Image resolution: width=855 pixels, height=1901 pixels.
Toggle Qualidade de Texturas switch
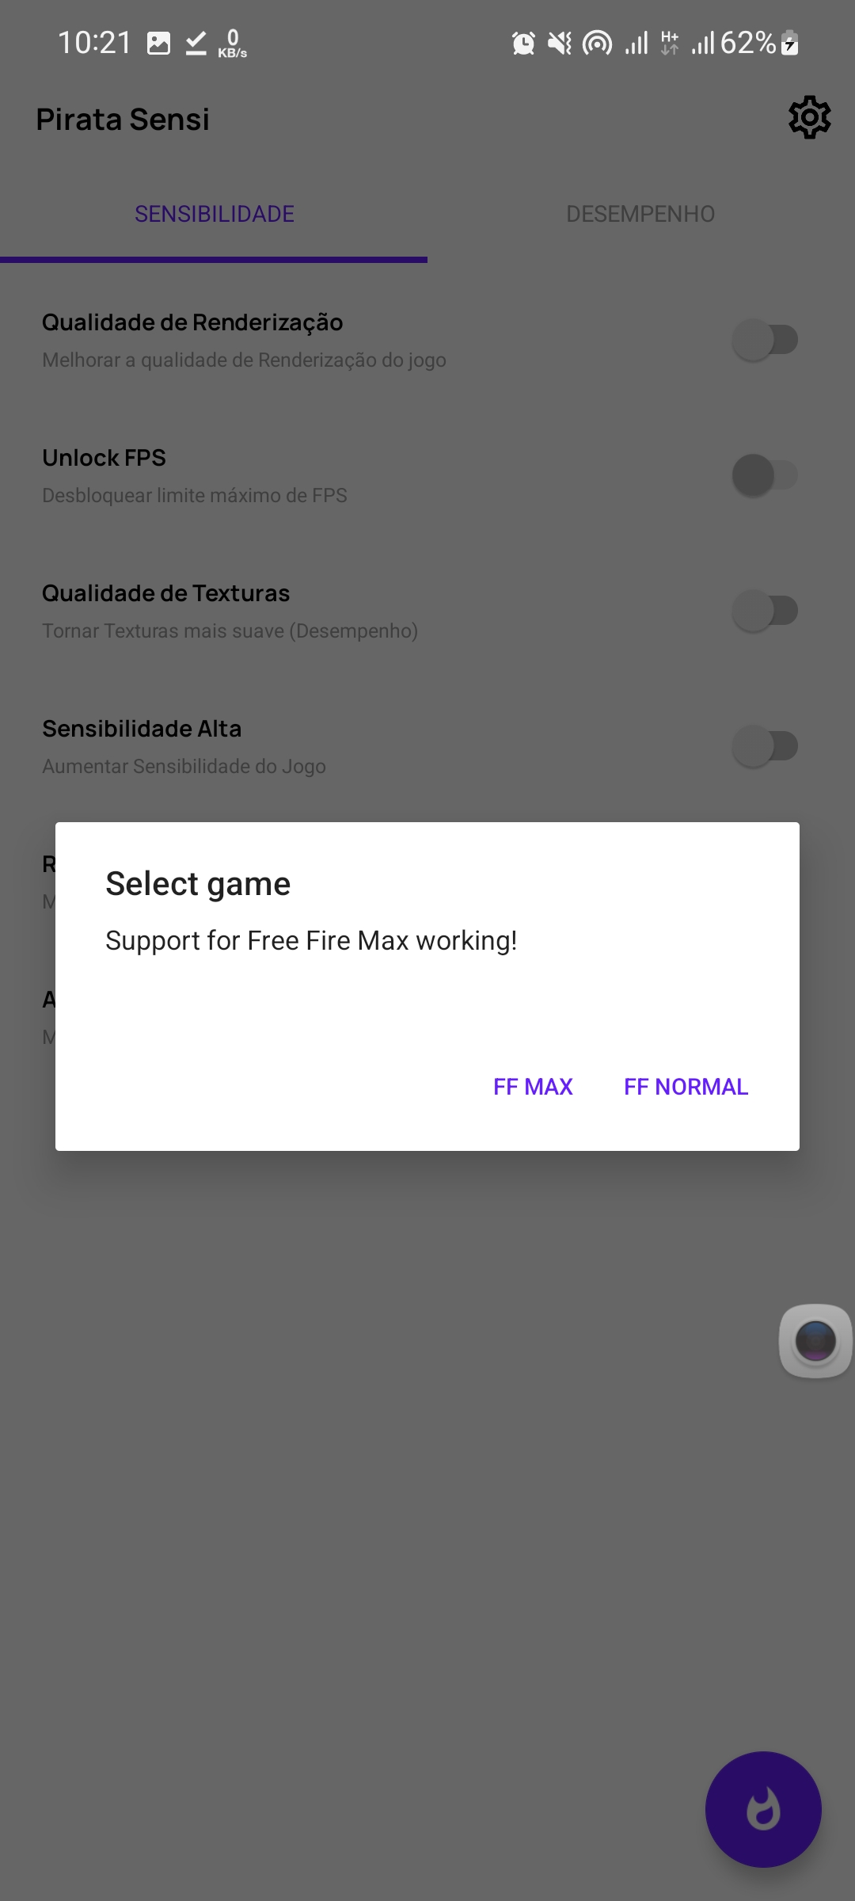click(x=765, y=611)
